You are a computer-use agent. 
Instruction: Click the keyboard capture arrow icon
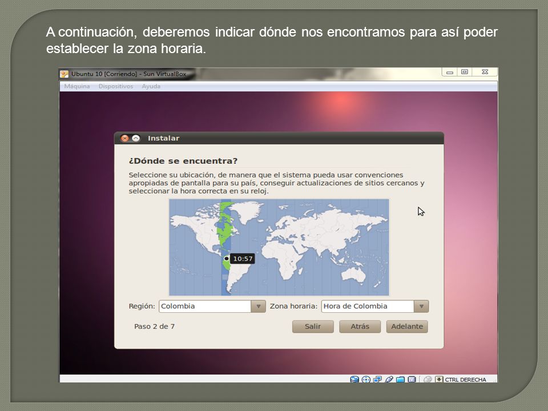[440, 379]
